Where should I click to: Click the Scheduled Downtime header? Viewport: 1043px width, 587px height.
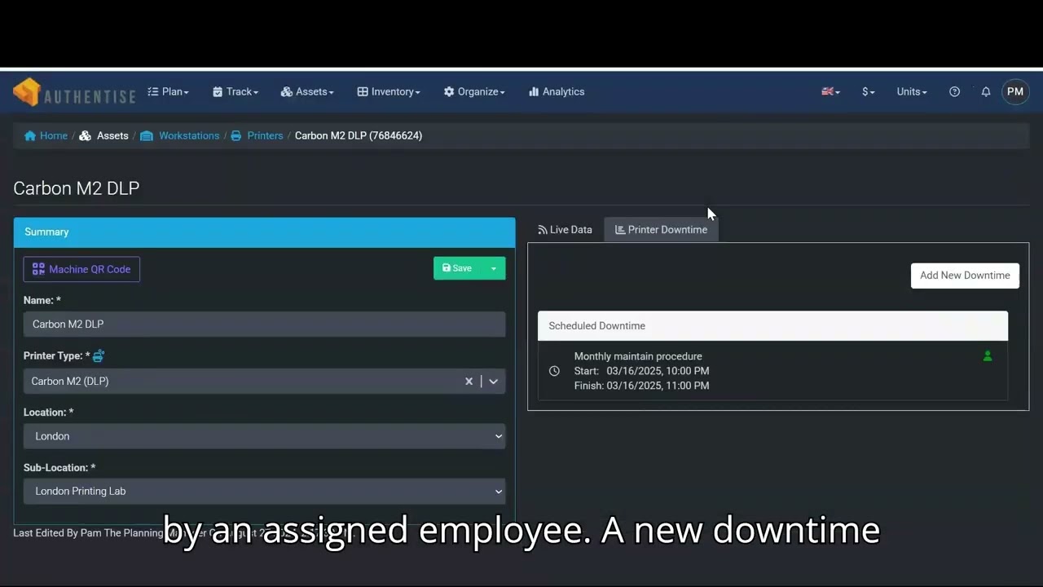(x=772, y=326)
